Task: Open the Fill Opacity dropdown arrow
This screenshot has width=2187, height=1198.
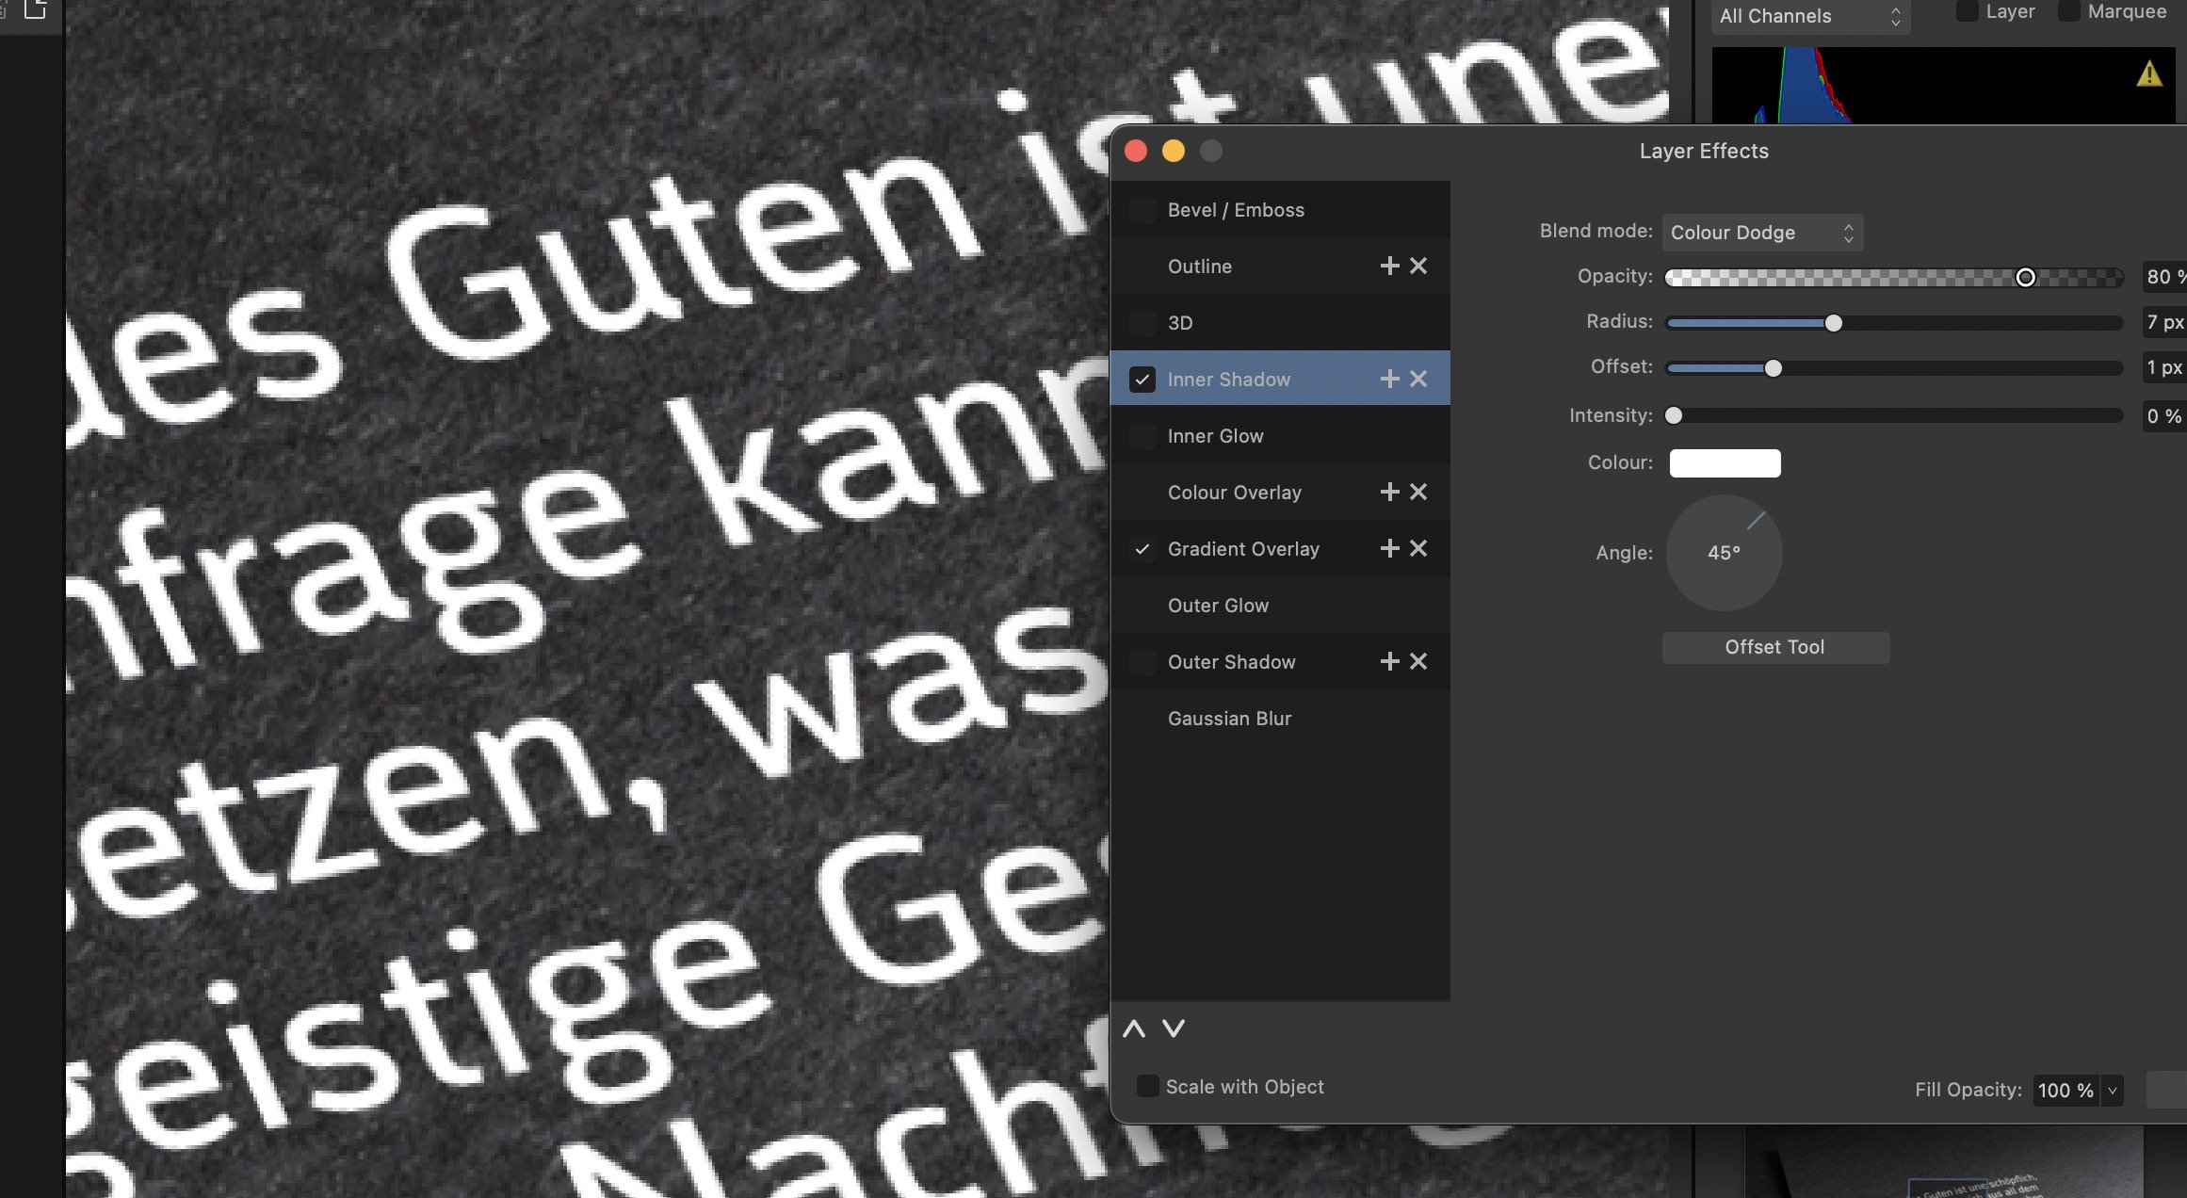Action: 2113,1091
